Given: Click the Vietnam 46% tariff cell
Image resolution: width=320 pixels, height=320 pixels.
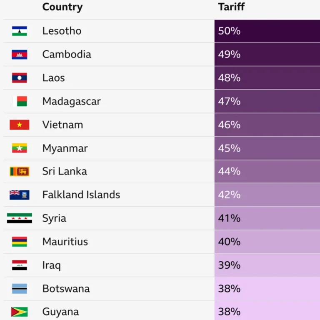Looking at the screenshot, I should [267, 125].
